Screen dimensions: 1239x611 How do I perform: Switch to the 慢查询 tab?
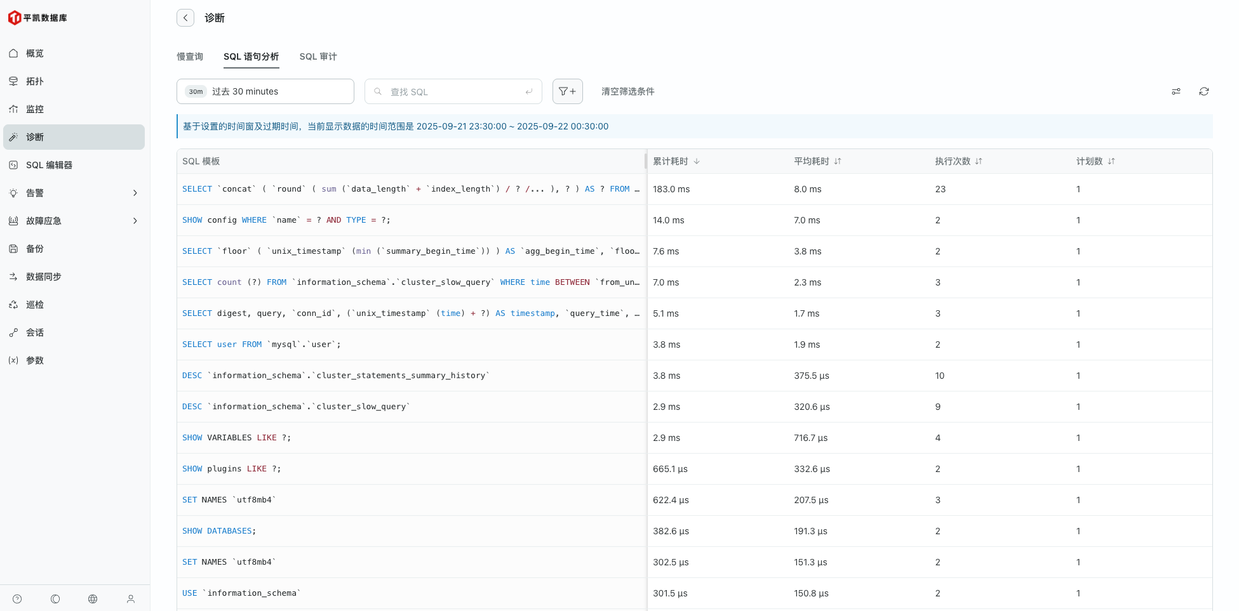(190, 56)
